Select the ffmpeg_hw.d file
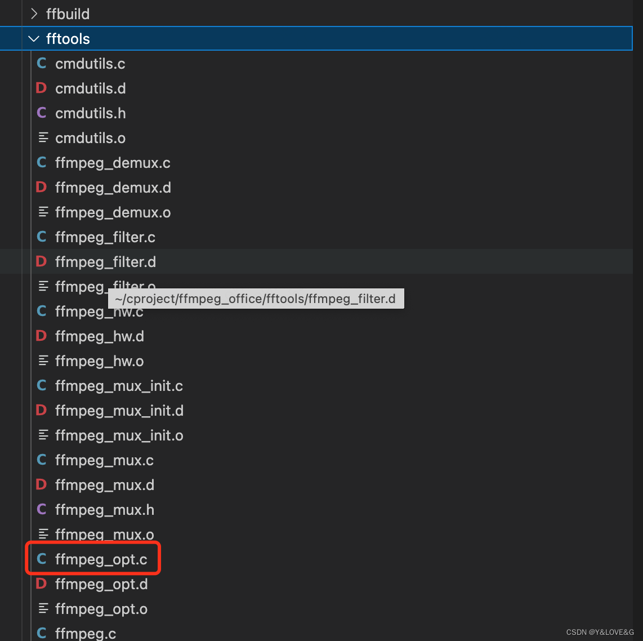Viewport: 643px width, 641px height. (x=99, y=336)
